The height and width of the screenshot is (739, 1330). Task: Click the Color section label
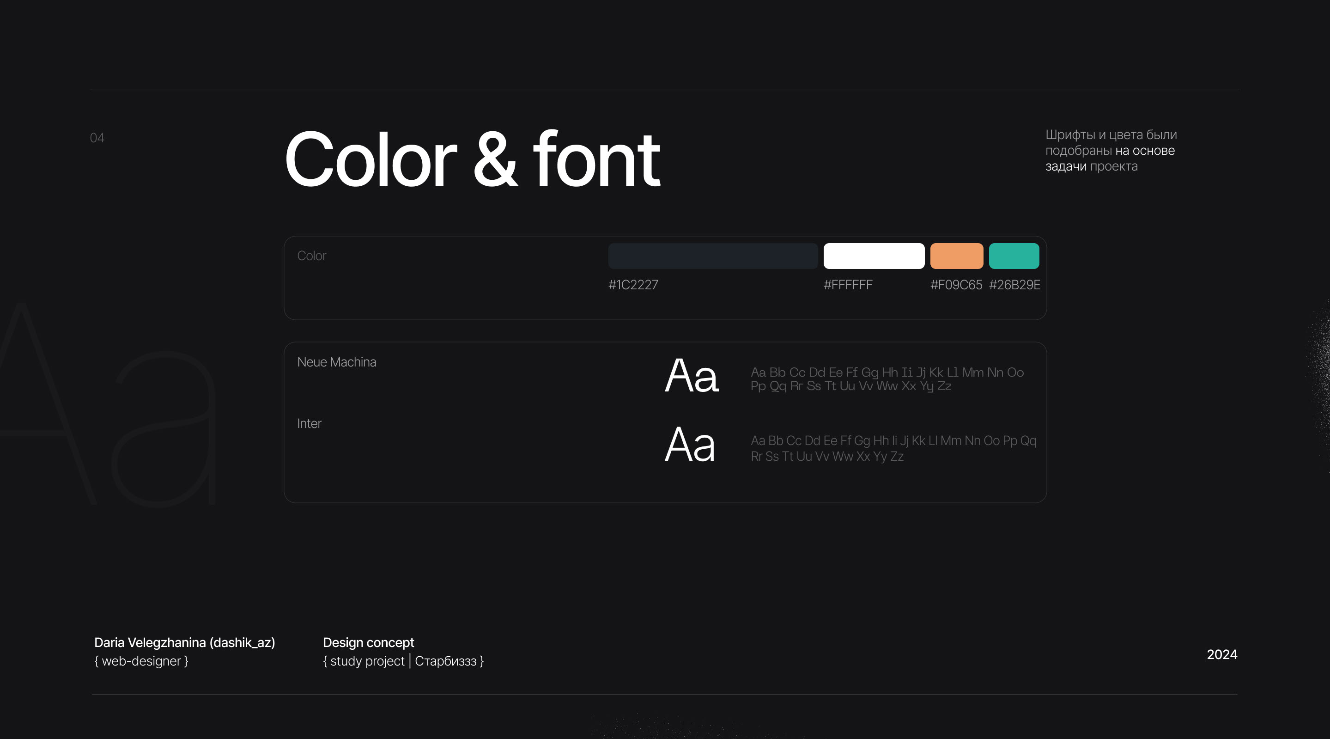tap(311, 256)
